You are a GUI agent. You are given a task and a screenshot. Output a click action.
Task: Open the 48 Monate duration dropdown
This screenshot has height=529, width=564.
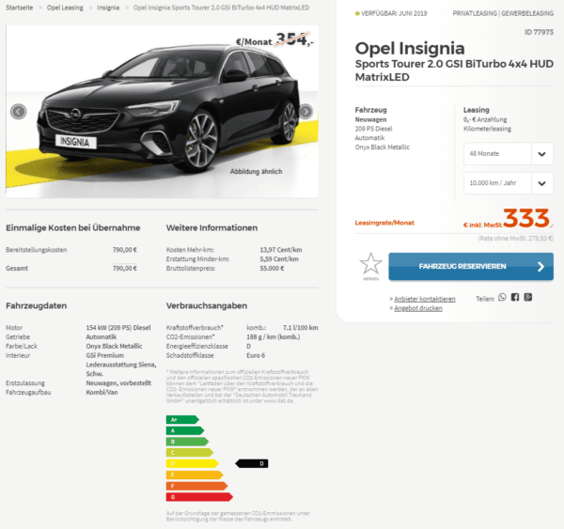click(509, 153)
